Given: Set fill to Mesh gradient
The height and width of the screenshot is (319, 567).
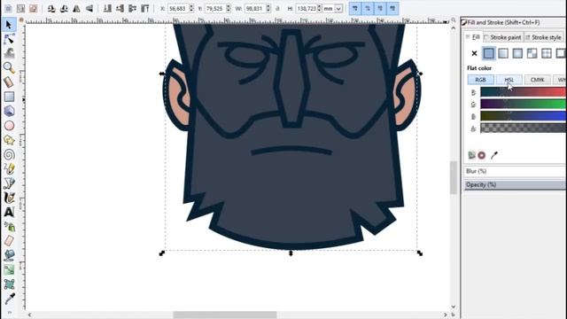Looking at the screenshot, I should coord(532,53).
